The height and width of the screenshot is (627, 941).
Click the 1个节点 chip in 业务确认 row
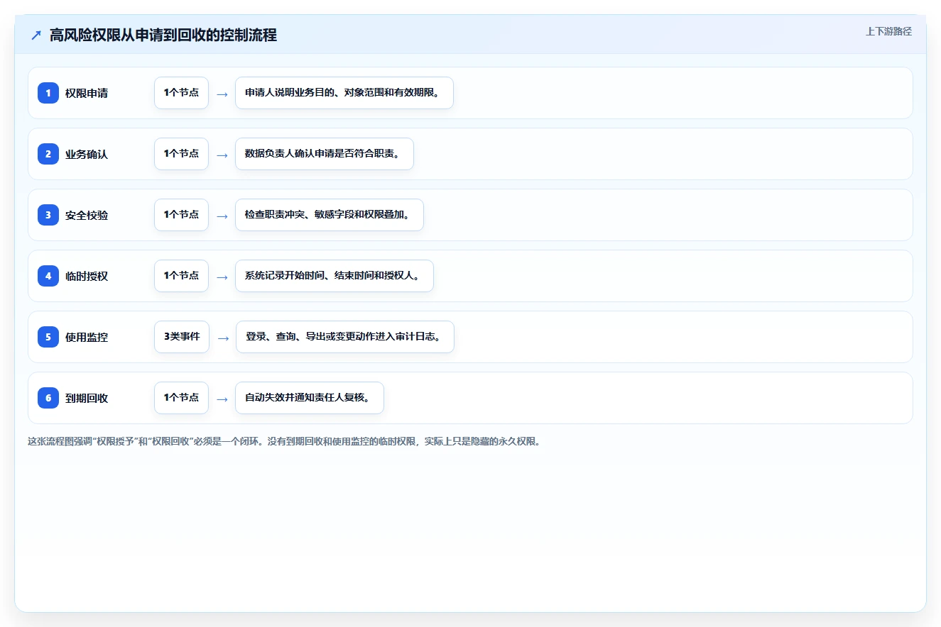pyautogui.click(x=181, y=154)
